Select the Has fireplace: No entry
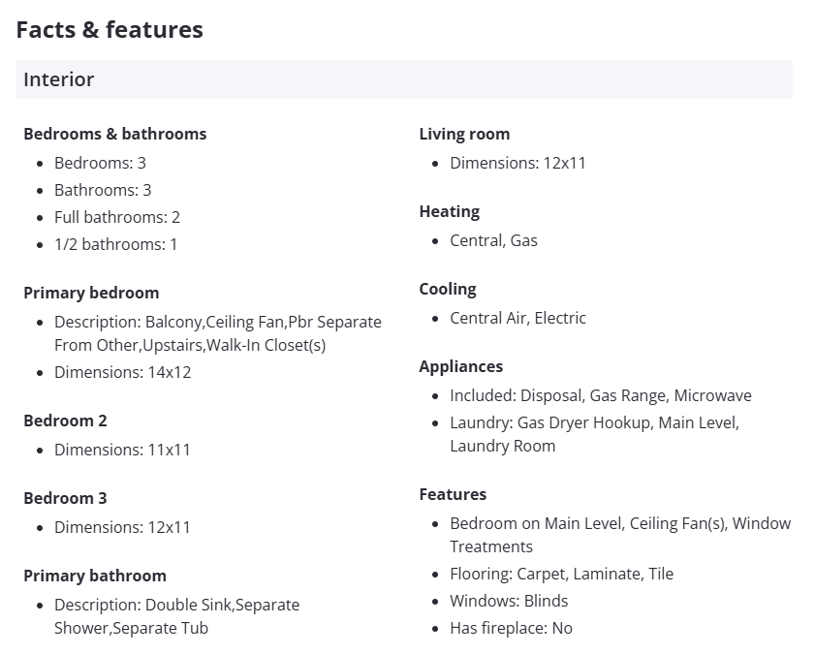The height and width of the screenshot is (655, 815). point(511,628)
